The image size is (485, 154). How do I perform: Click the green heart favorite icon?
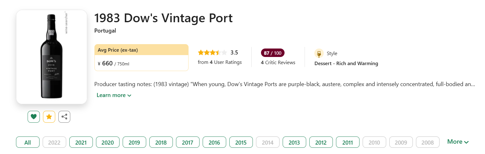[34, 117]
